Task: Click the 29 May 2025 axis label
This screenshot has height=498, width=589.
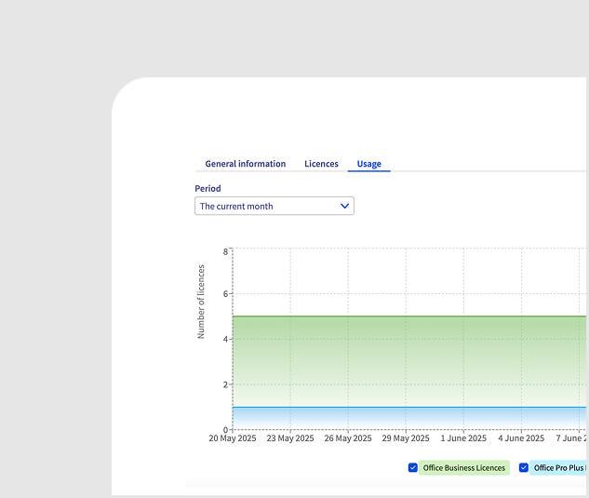Action: (406, 438)
